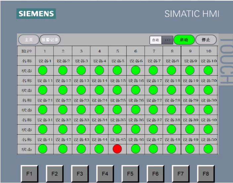Click the 停止 stop button

tap(206, 40)
